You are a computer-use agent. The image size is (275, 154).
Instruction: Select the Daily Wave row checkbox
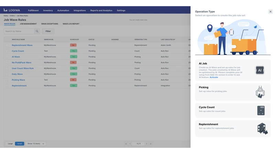pos(7,74)
